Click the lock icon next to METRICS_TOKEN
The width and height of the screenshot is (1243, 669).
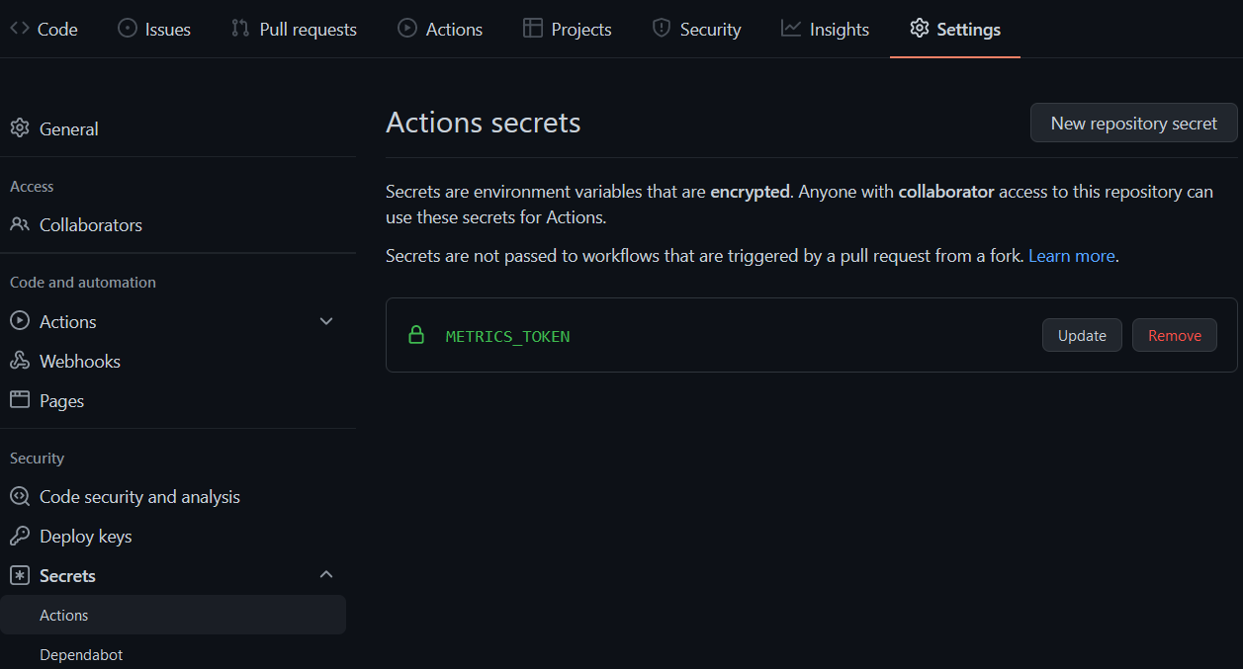tap(415, 335)
